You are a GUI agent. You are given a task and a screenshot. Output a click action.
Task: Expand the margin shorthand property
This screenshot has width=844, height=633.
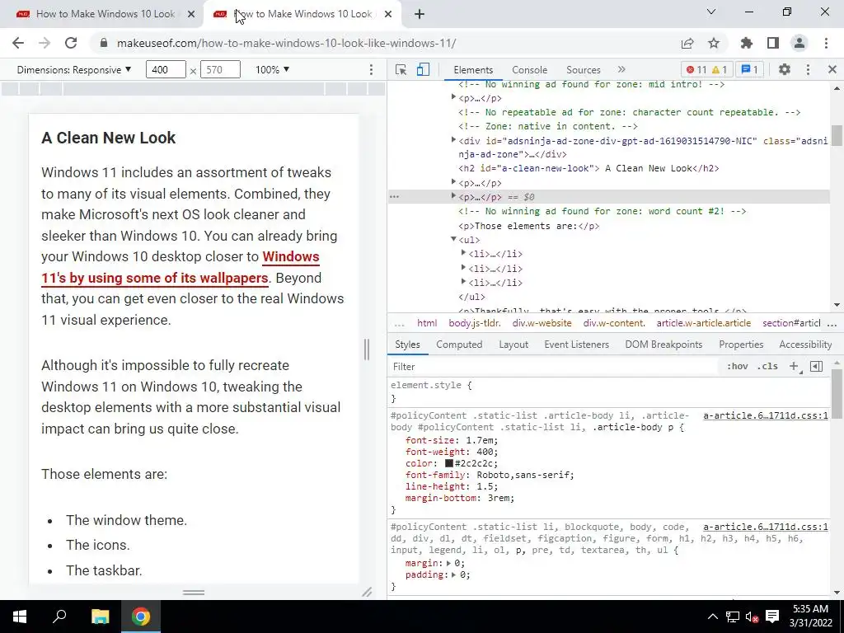coord(449,563)
